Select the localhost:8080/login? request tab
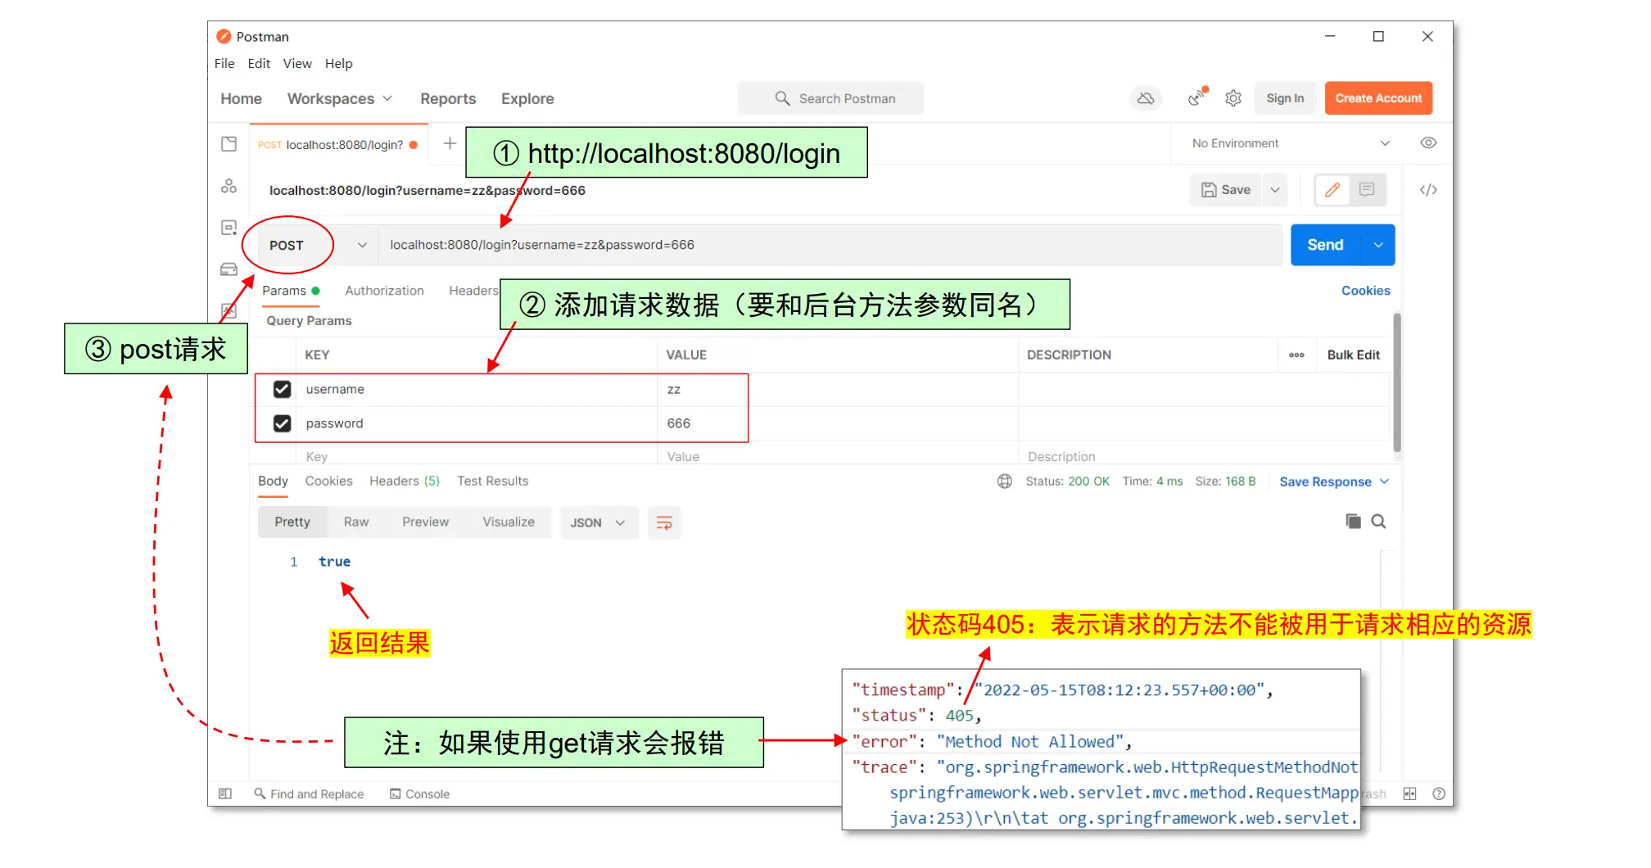Image resolution: width=1651 pixels, height=868 pixels. click(x=338, y=144)
